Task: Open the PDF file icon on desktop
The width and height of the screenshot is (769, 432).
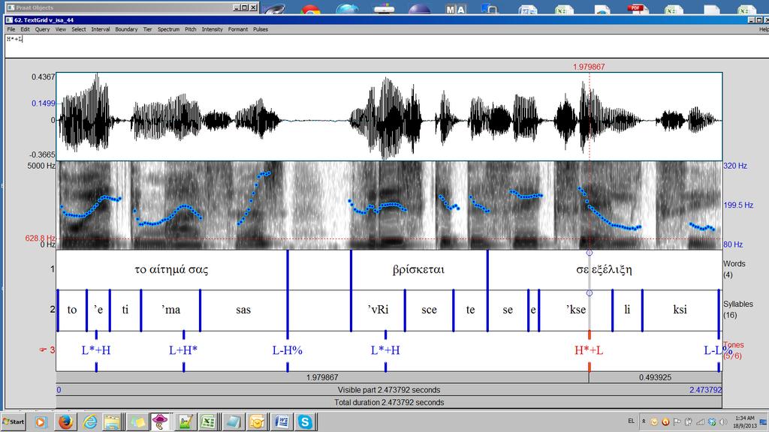Action: [637, 7]
